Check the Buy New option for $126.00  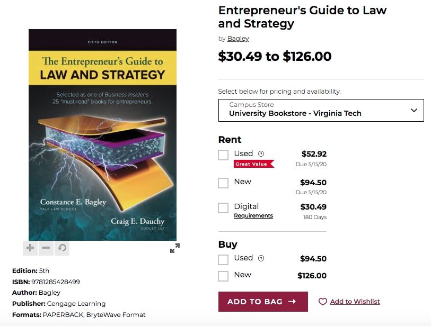223,276
